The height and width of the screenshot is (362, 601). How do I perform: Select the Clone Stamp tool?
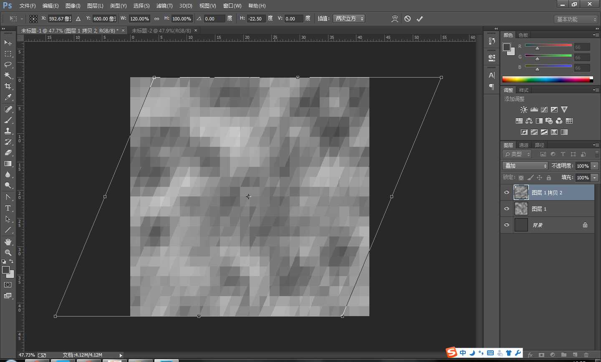(8, 131)
